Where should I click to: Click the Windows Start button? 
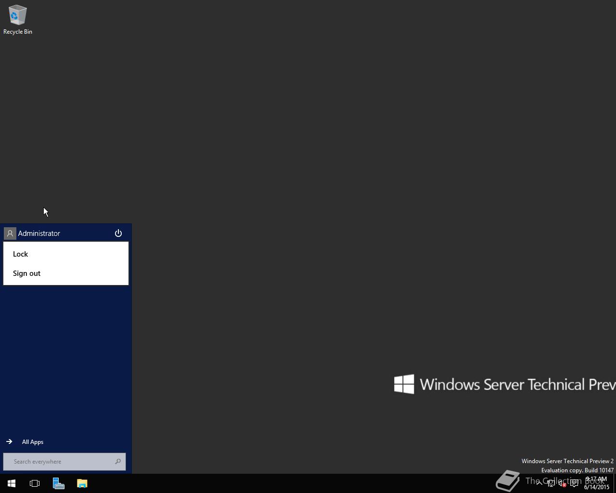12,483
